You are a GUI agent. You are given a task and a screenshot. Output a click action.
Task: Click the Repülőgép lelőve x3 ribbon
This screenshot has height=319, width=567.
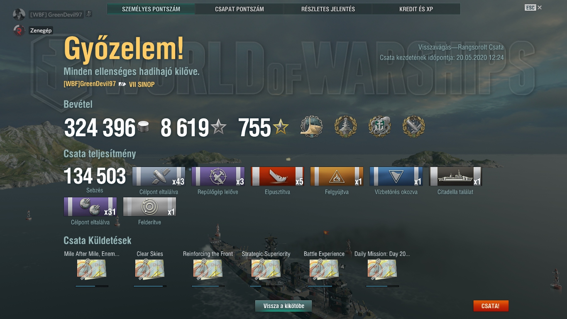(x=218, y=177)
